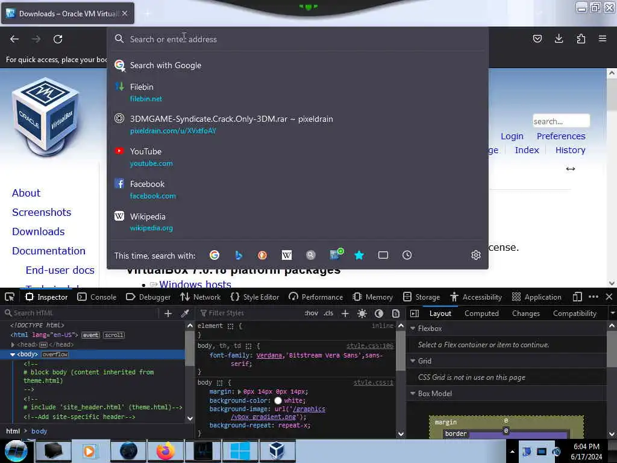Open the Downloads arrow icon
Screen dimensions: 617x463
click(x=559, y=39)
